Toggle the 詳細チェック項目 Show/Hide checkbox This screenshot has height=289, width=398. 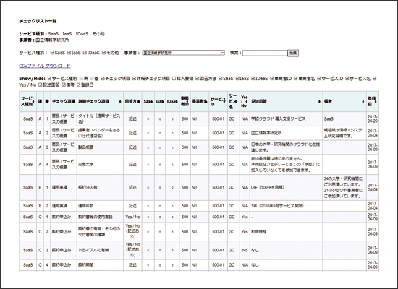[135, 79]
